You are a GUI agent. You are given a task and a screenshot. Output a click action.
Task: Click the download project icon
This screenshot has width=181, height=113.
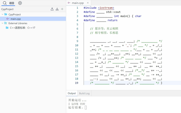pos(57,9)
